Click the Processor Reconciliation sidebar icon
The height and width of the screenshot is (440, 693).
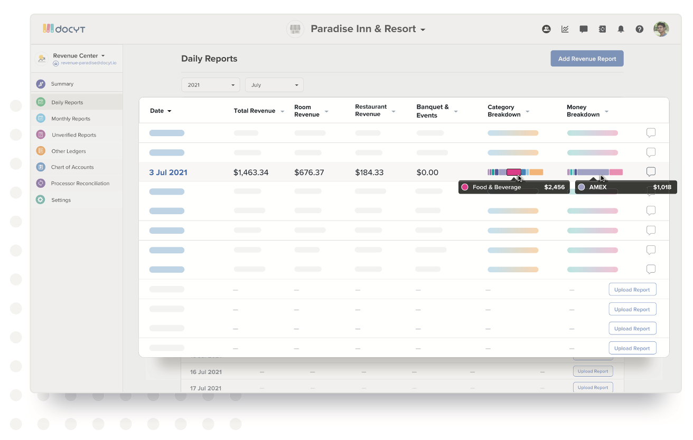point(41,184)
